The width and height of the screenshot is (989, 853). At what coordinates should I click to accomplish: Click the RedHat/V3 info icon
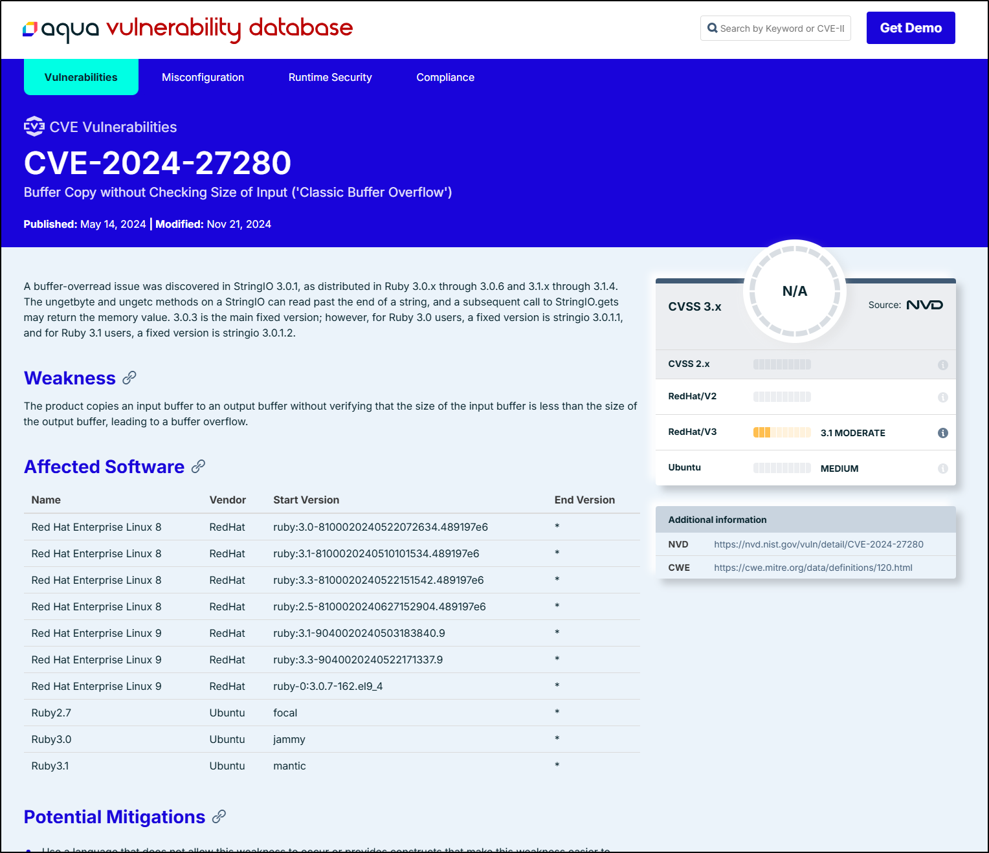pyautogui.click(x=942, y=433)
